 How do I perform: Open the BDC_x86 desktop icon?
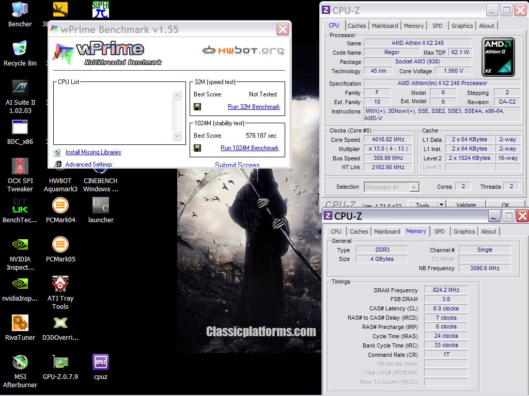[20, 133]
